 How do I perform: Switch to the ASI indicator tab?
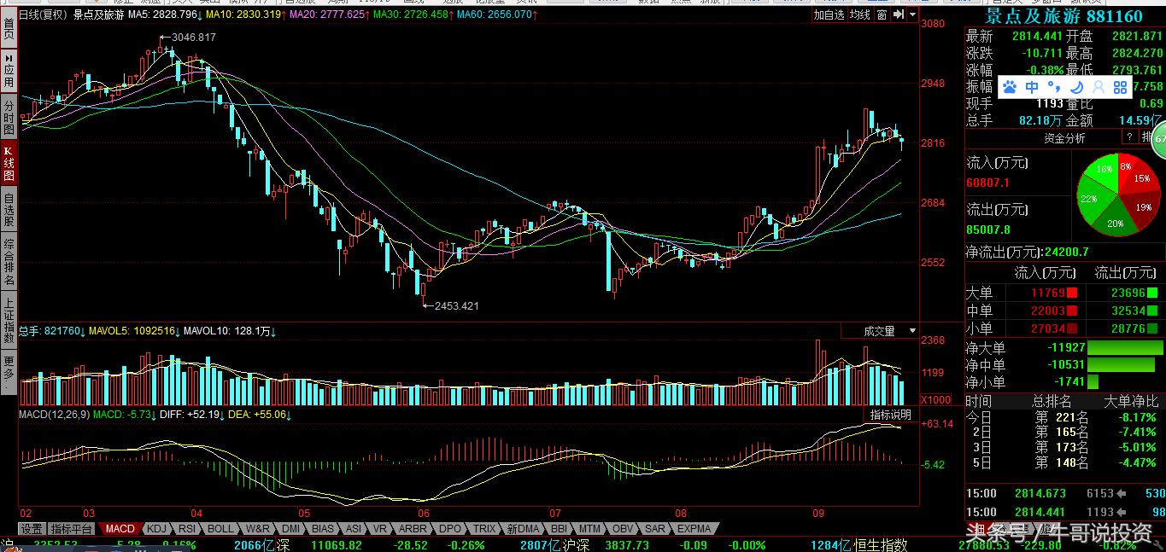[x=354, y=529]
